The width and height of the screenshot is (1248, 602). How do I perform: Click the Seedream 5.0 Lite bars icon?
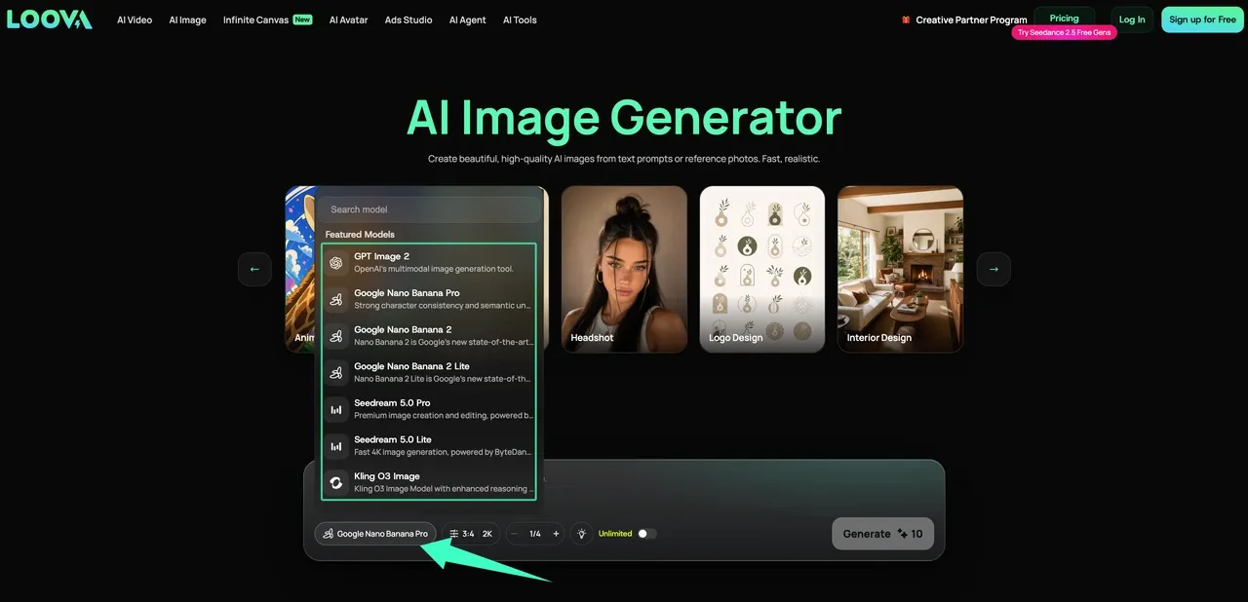click(336, 446)
